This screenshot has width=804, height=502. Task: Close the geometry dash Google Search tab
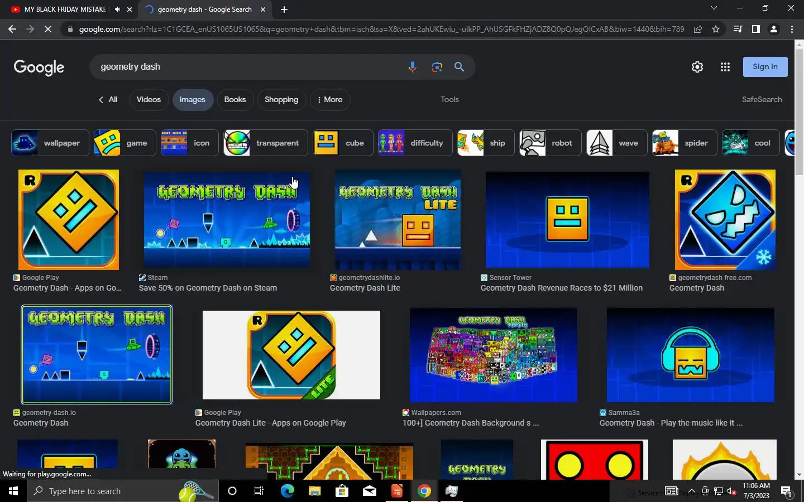click(263, 9)
